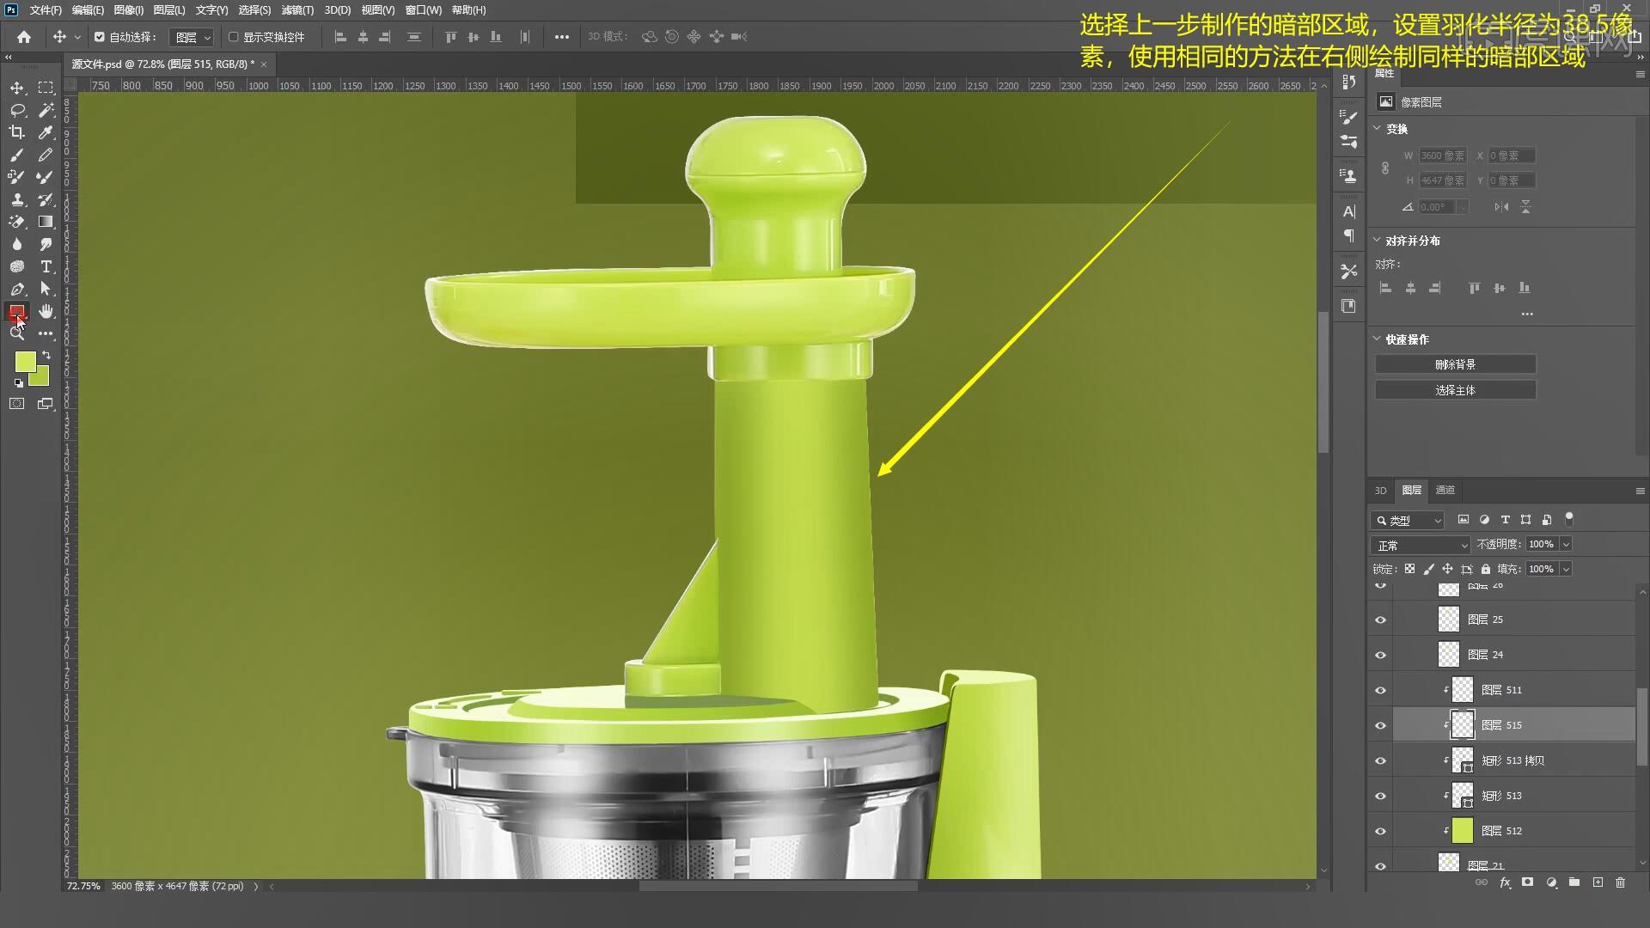Hide layer 图层 515 visibility eye
The width and height of the screenshot is (1650, 928).
(1380, 725)
